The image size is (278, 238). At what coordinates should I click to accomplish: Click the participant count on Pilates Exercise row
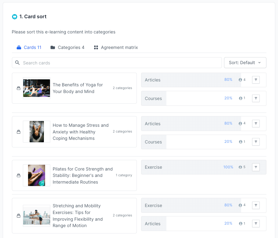coord(242,167)
